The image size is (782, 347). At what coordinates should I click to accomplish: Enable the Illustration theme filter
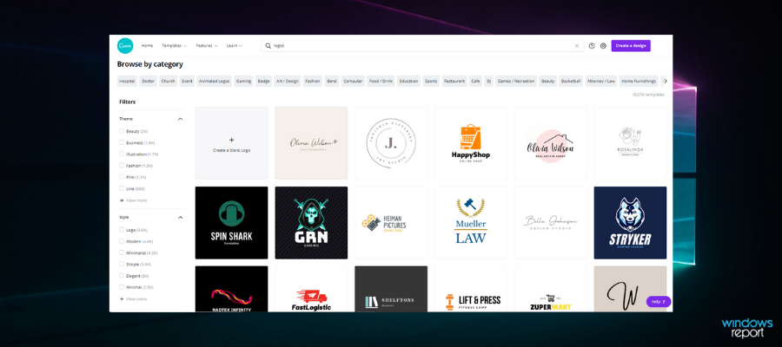click(x=122, y=154)
